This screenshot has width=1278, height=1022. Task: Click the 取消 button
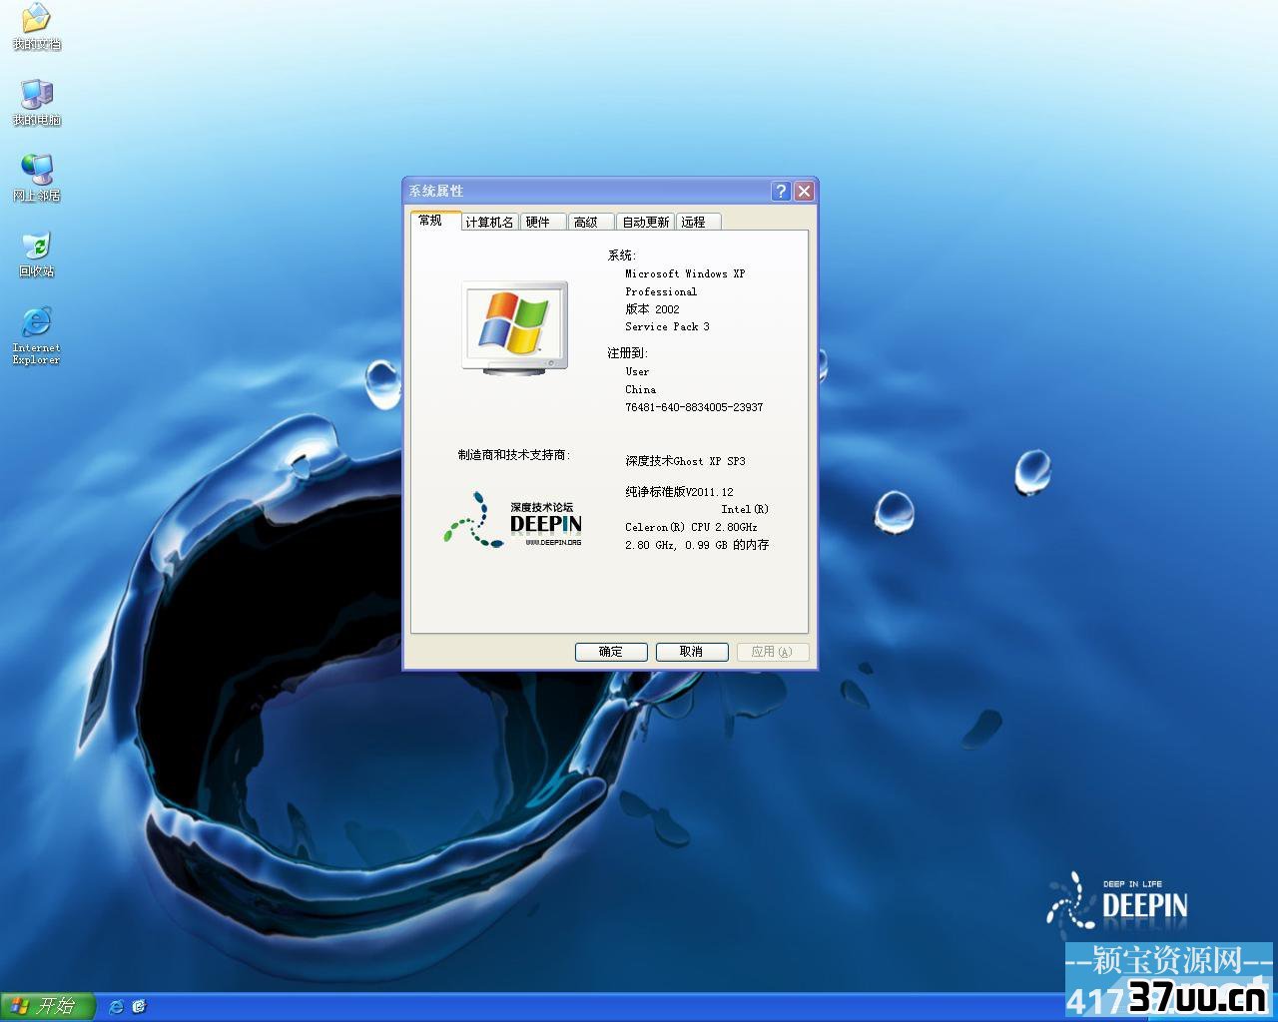tap(691, 652)
